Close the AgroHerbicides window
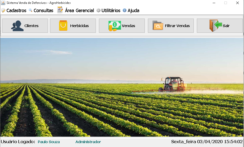Screen dimensions: 244x147 pyautogui.click(x=238, y=3)
